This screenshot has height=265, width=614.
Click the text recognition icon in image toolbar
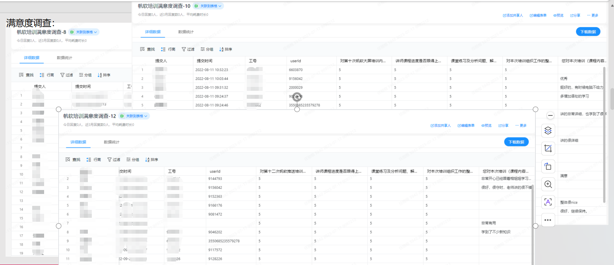(x=548, y=202)
